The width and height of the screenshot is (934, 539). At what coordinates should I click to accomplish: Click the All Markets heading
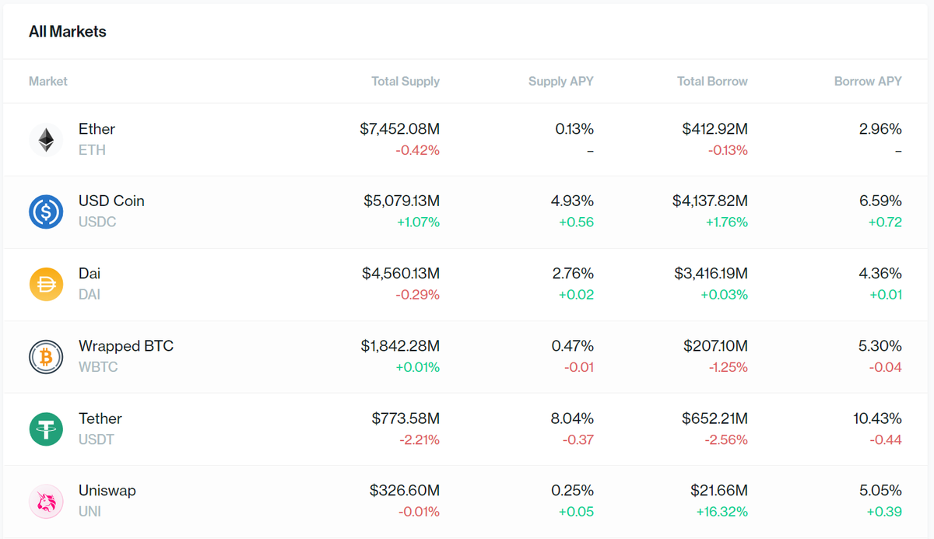(x=68, y=31)
